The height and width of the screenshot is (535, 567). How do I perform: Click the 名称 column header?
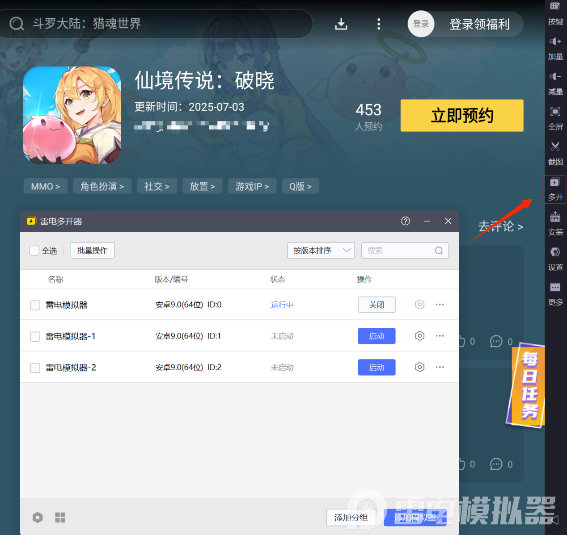pos(55,279)
